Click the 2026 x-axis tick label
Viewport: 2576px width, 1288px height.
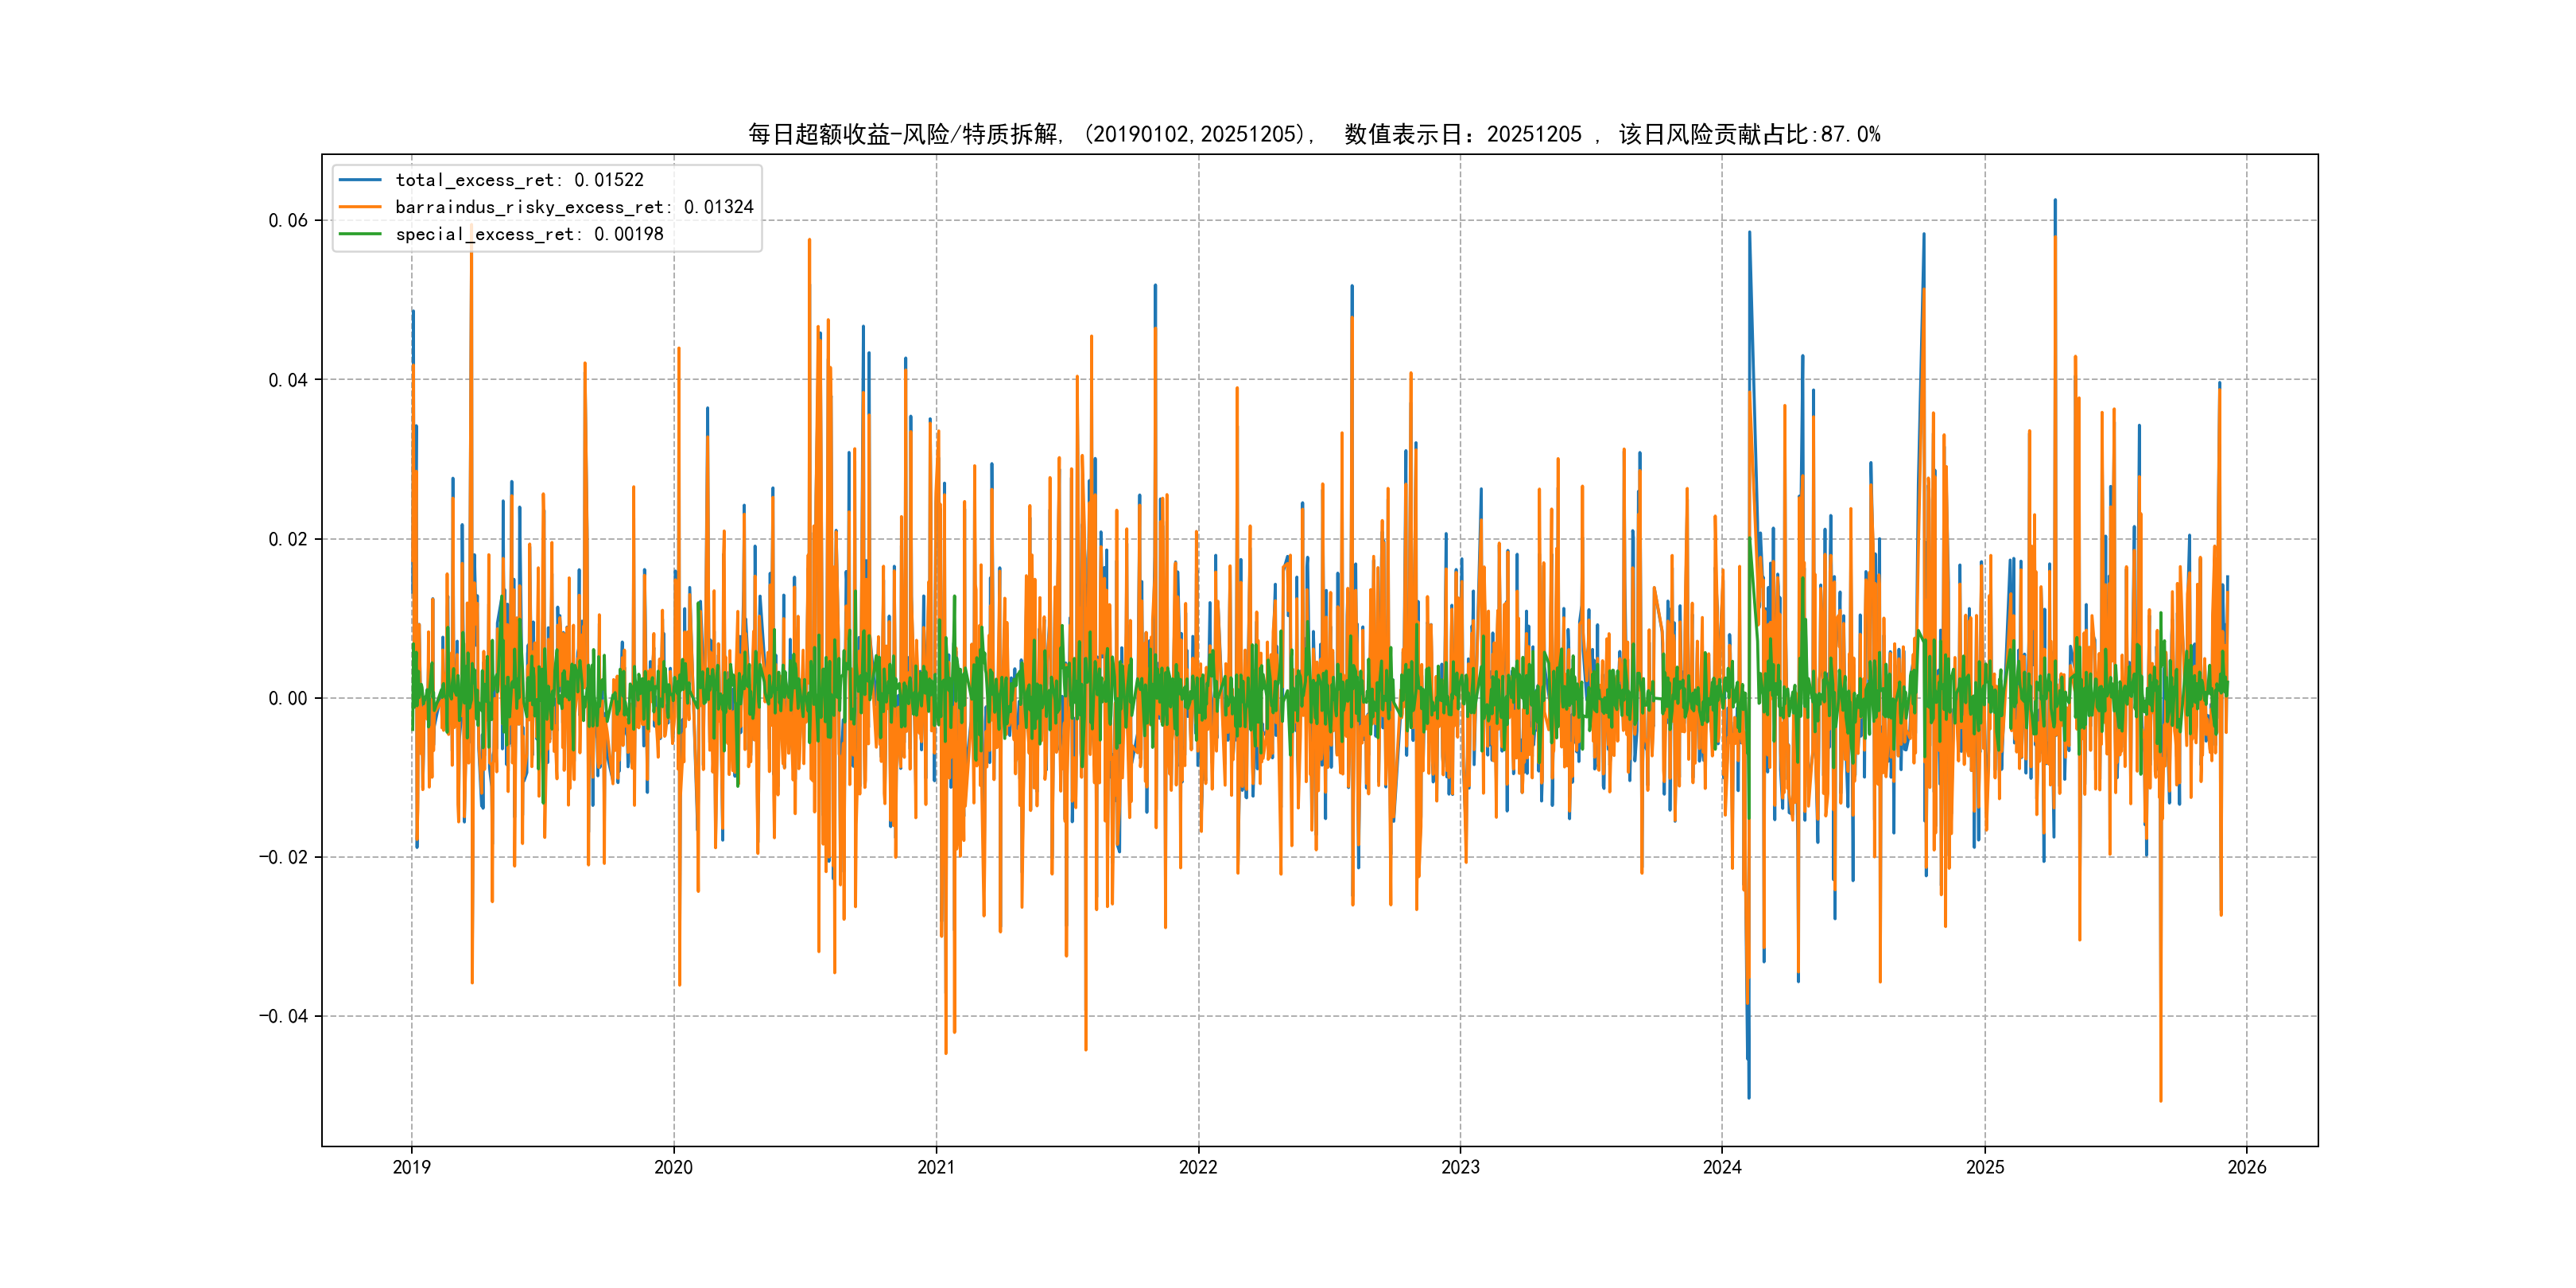(x=2247, y=1167)
